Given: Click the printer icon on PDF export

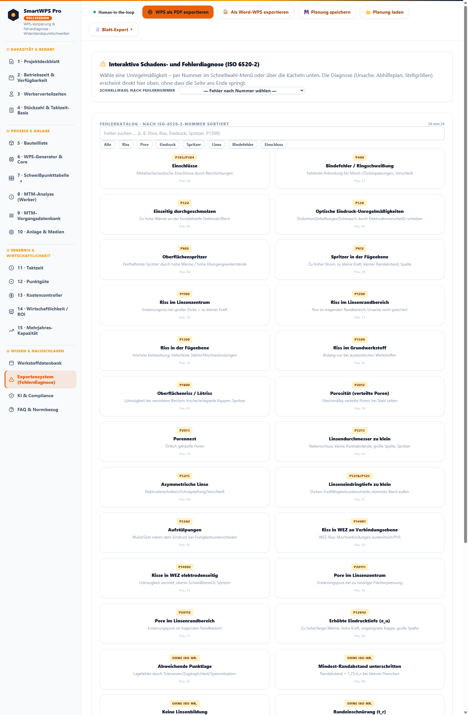Looking at the screenshot, I should (x=150, y=12).
